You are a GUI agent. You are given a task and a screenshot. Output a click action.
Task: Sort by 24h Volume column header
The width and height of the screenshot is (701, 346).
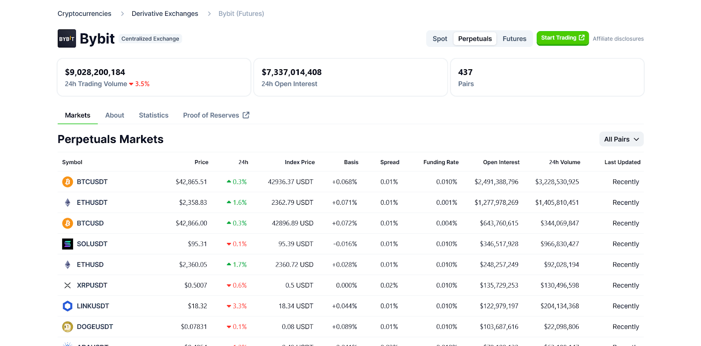565,162
